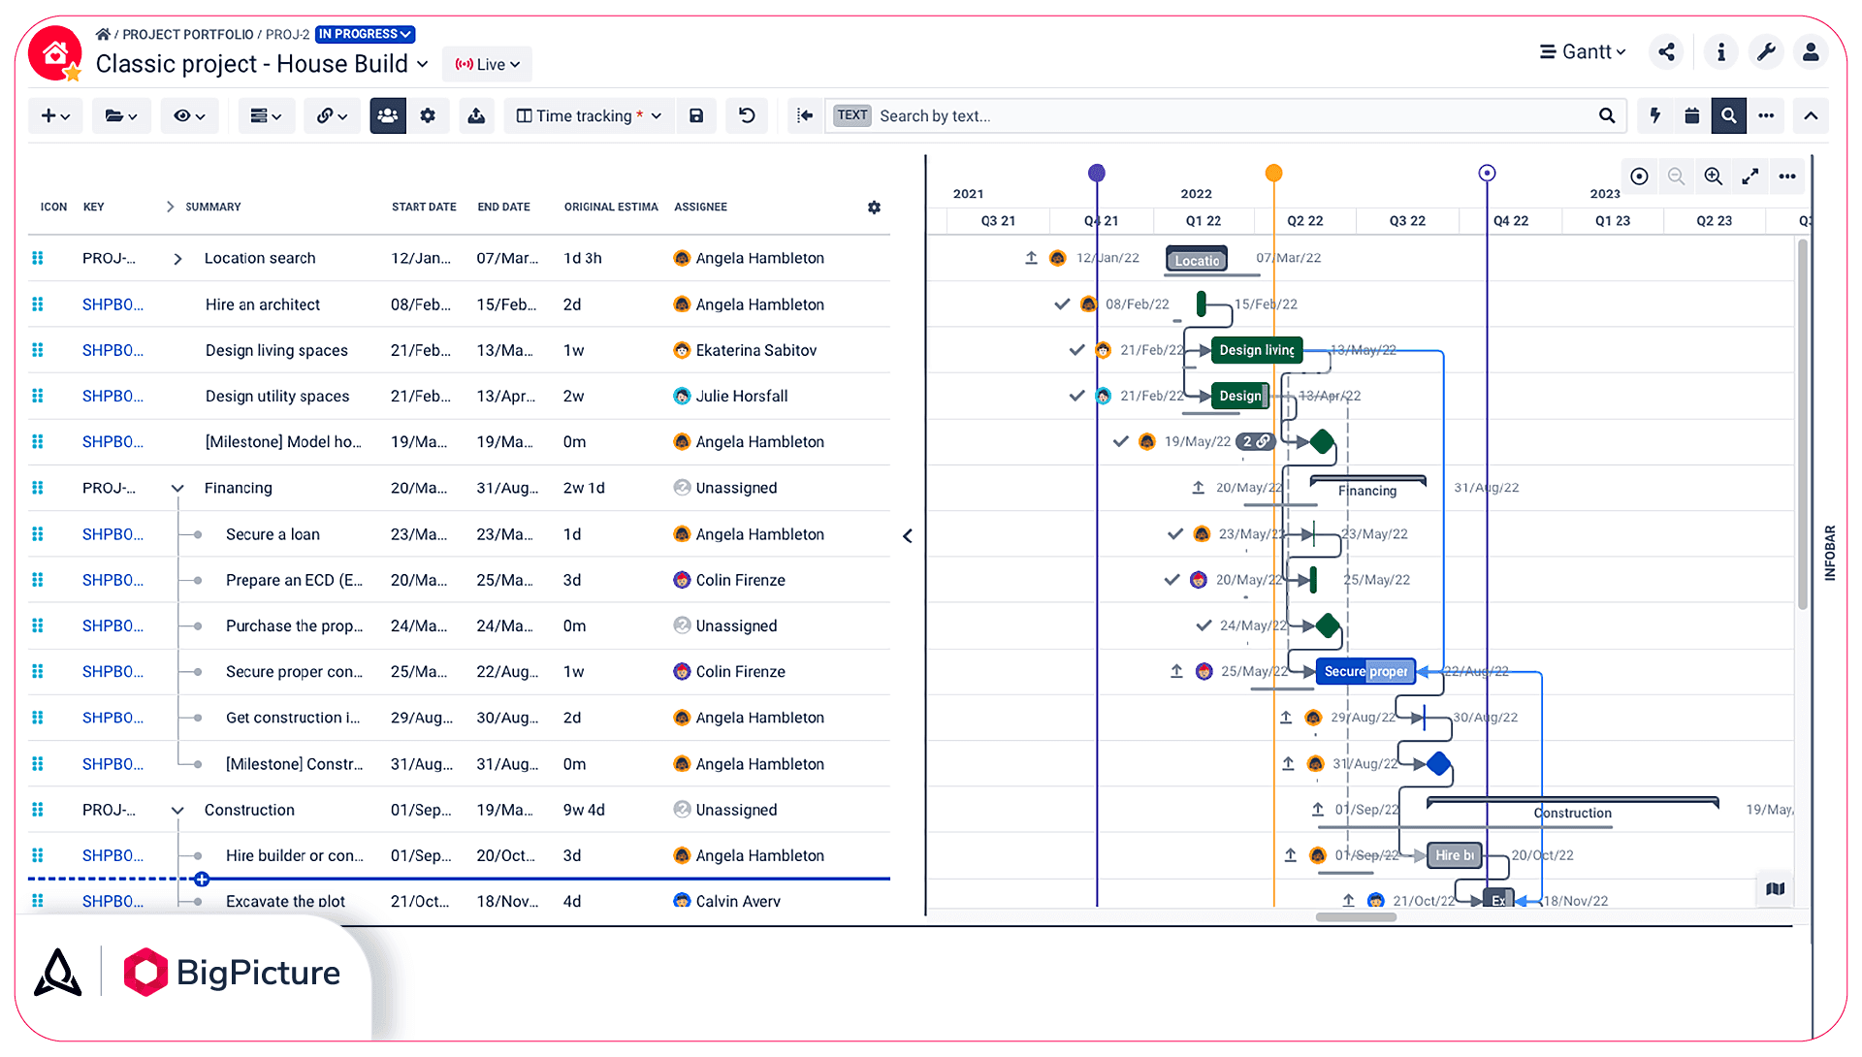Click PROJ-2 breadcrumb link
1862x1057 pixels.
point(288,34)
